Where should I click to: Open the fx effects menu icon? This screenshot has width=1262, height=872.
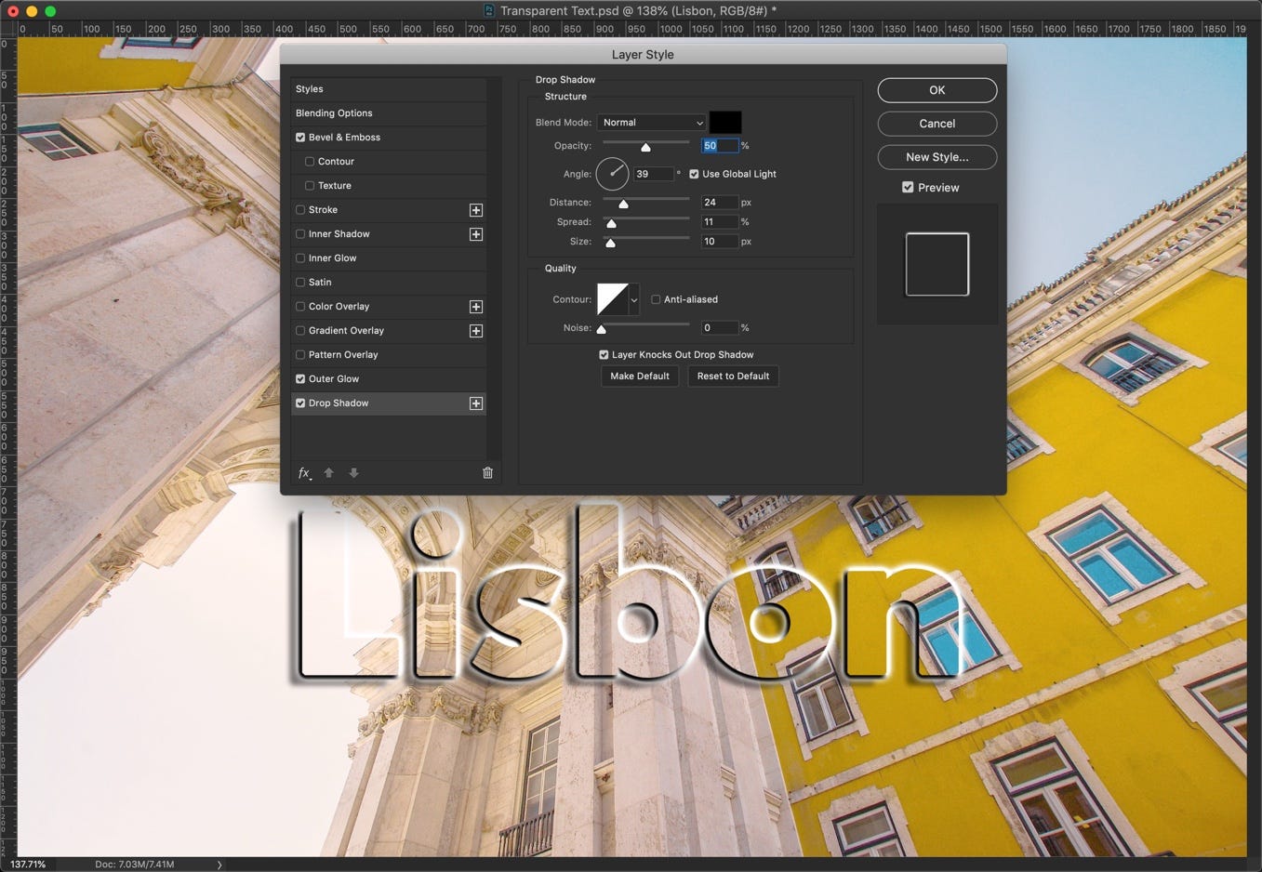pos(304,473)
